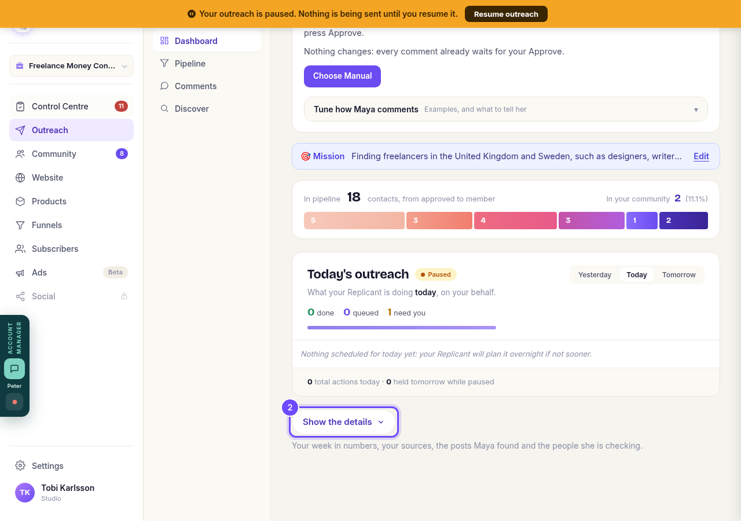
Task: Click the '1 need you' count
Action: [x=406, y=313]
